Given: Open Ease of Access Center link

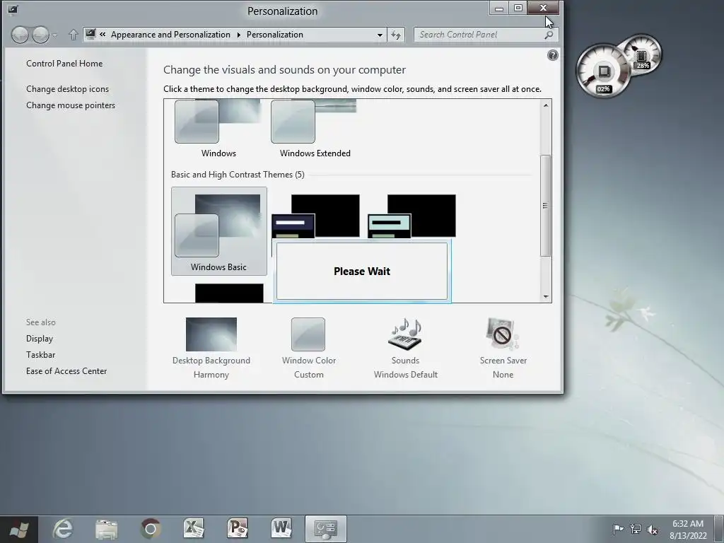Looking at the screenshot, I should (x=66, y=370).
